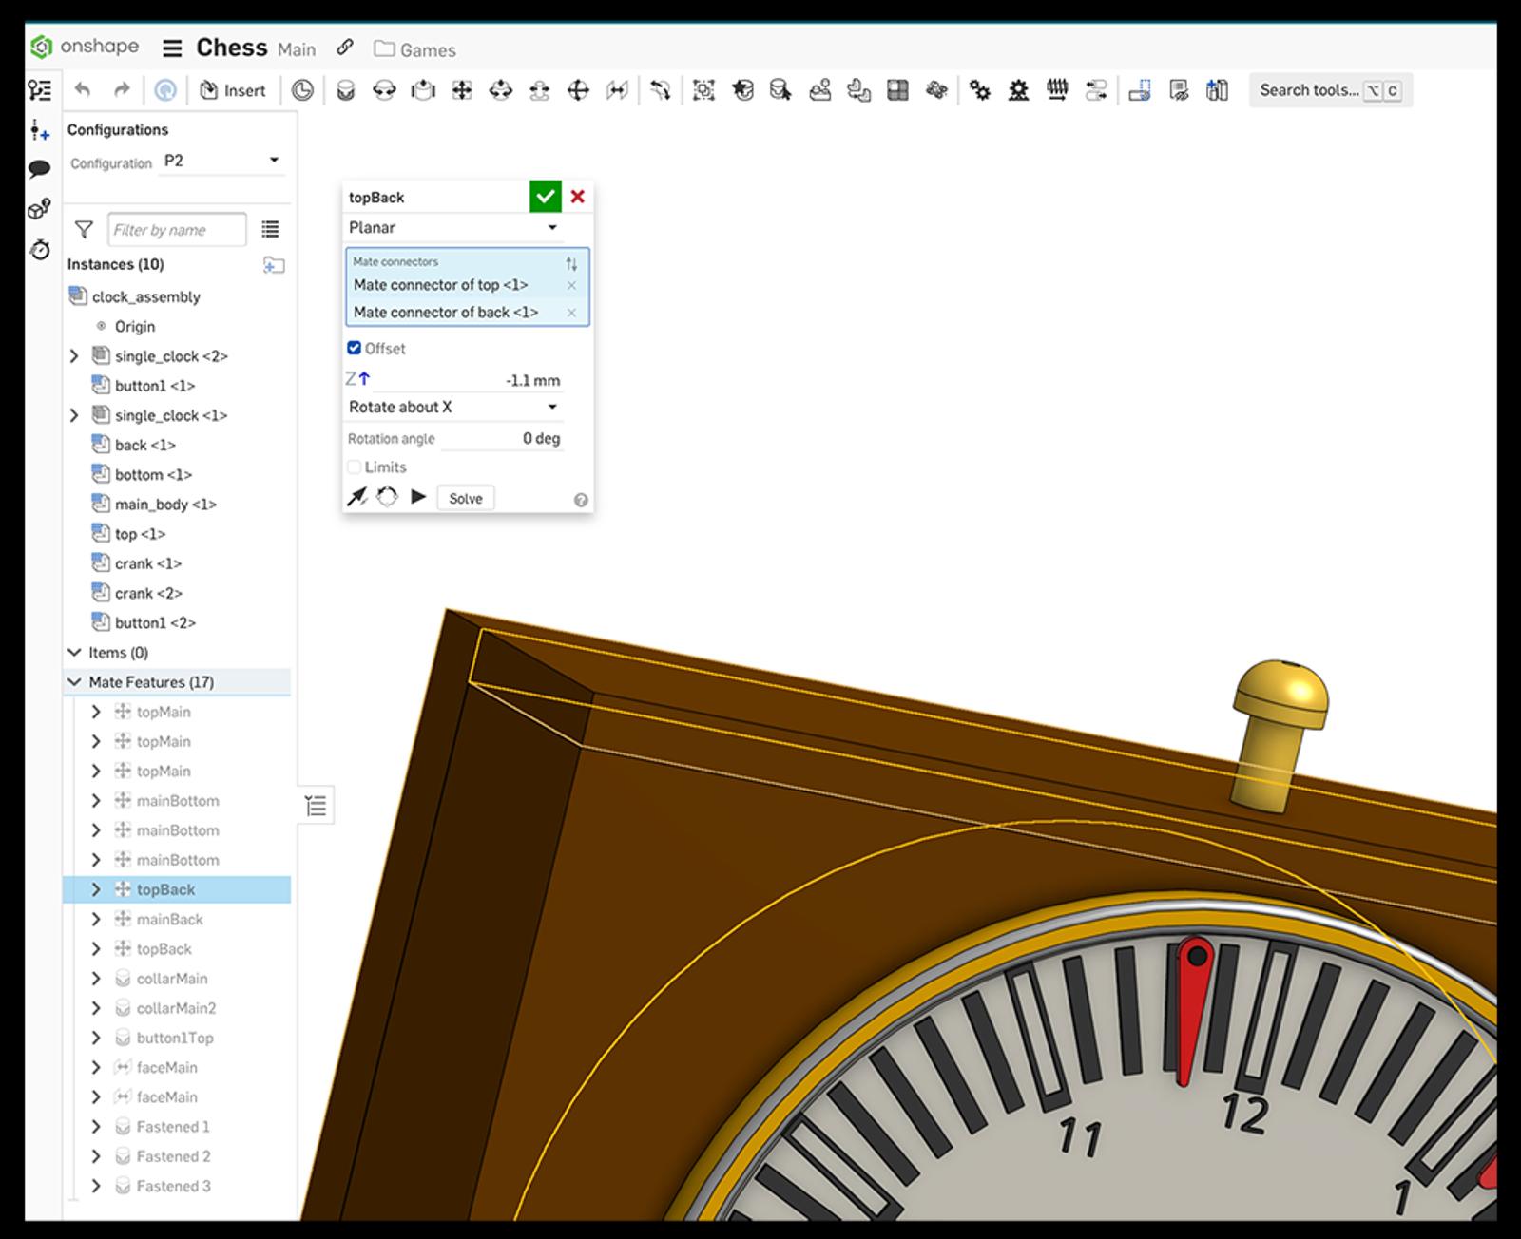Change the Configuration from P2 dropdown
This screenshot has height=1239, width=1521.
click(221, 162)
